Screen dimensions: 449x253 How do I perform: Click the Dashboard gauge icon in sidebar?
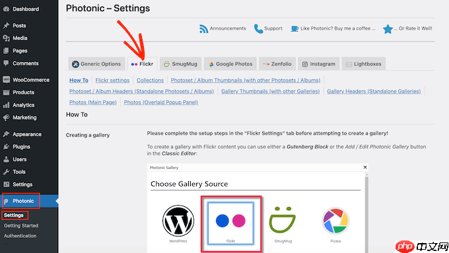tap(6, 9)
